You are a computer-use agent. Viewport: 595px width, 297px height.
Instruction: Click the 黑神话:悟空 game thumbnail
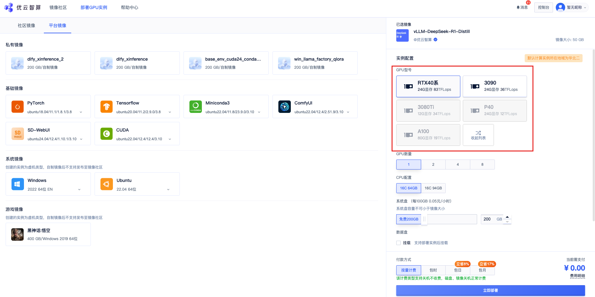tap(17, 234)
